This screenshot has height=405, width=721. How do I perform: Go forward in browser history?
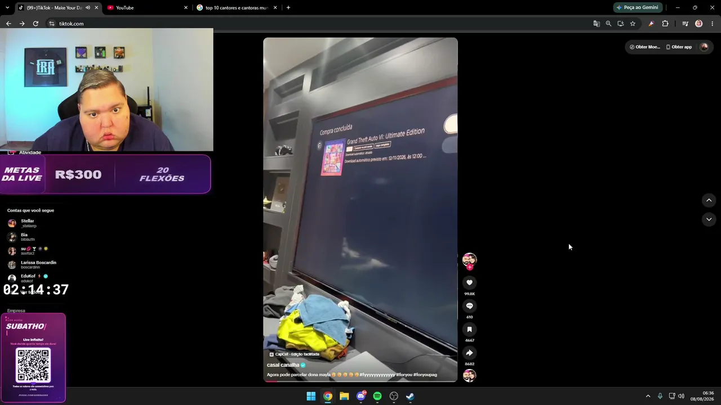click(22, 24)
